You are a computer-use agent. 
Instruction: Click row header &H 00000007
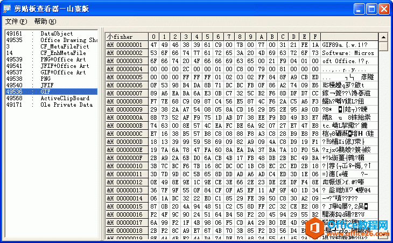127,93
